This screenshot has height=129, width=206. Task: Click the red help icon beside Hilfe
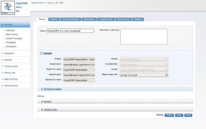coord(57,3)
